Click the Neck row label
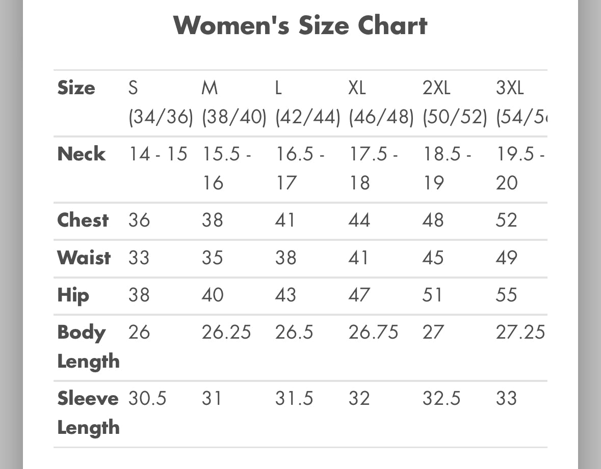Image resolution: width=601 pixels, height=469 pixels. coord(81,154)
